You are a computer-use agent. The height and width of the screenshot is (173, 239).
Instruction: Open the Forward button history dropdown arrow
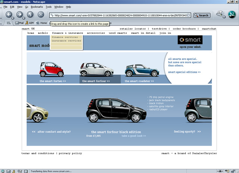coord(24,18)
